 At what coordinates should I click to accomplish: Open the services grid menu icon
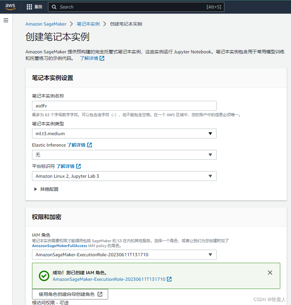(x=29, y=7)
